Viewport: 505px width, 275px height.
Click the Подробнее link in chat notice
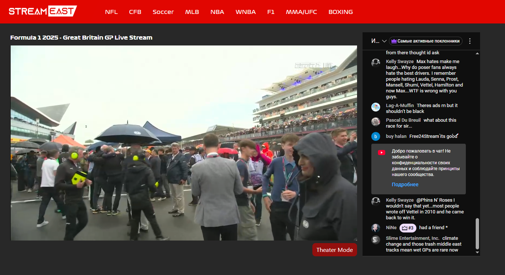(405, 184)
